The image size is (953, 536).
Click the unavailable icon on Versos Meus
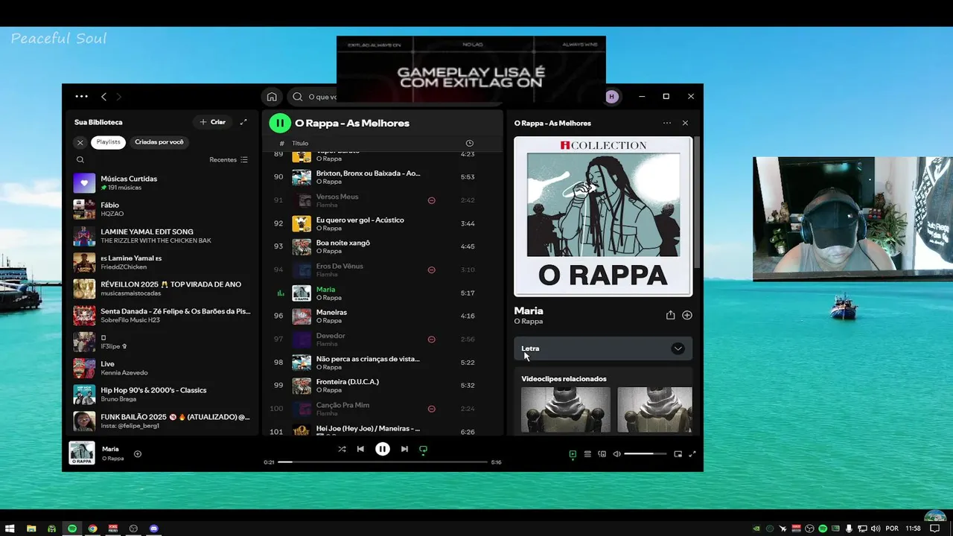tap(431, 200)
